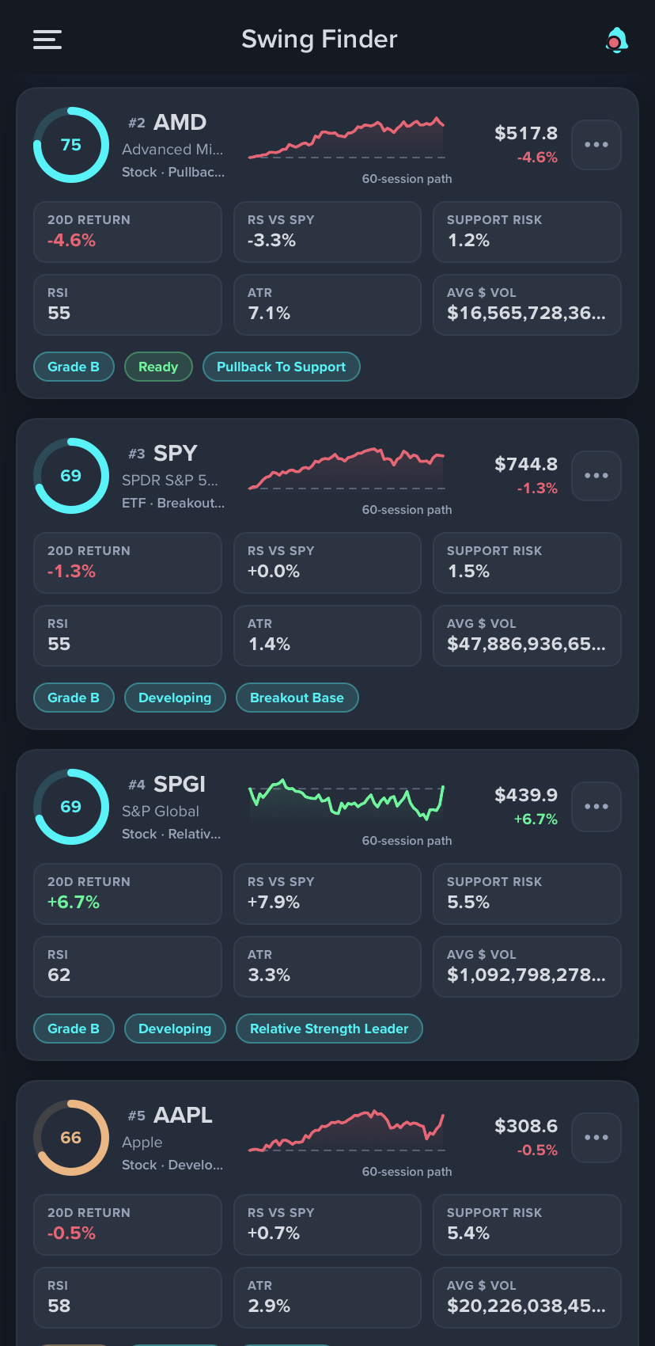This screenshot has width=655, height=1346.
Task: Tap the SPGI score ring showing 69
Action: (x=71, y=807)
